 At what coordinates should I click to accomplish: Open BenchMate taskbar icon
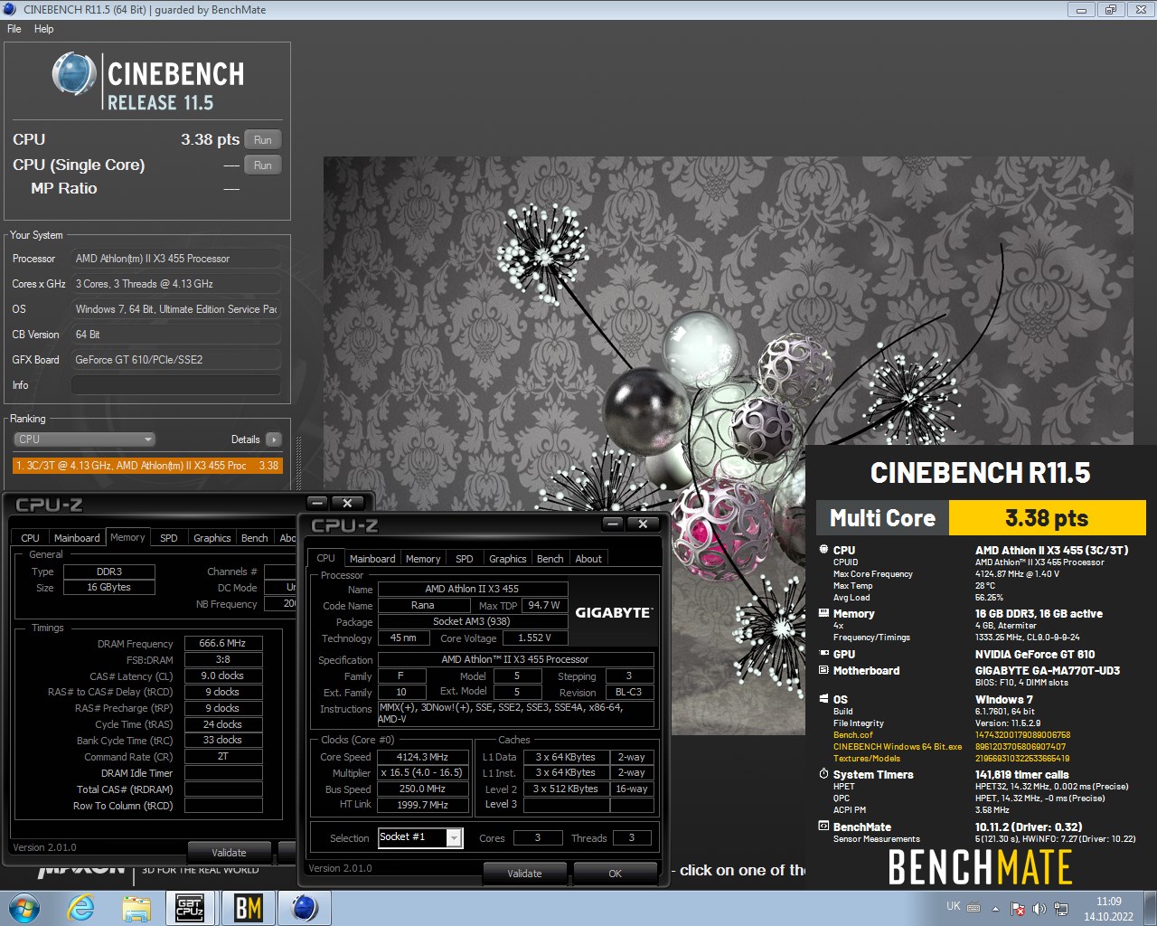(248, 908)
